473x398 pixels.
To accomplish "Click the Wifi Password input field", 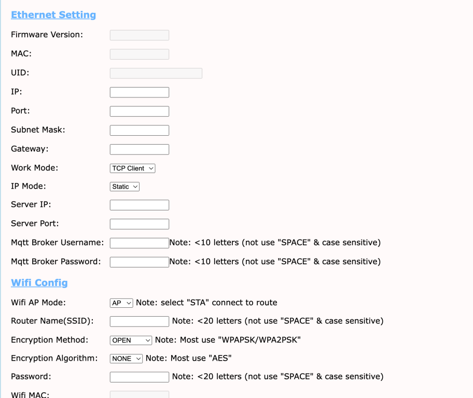I will click(x=139, y=377).
